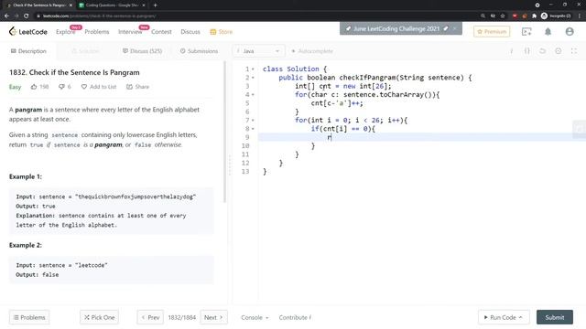Open editor settings gear icon
The image size is (586, 329).
[x=558, y=51]
